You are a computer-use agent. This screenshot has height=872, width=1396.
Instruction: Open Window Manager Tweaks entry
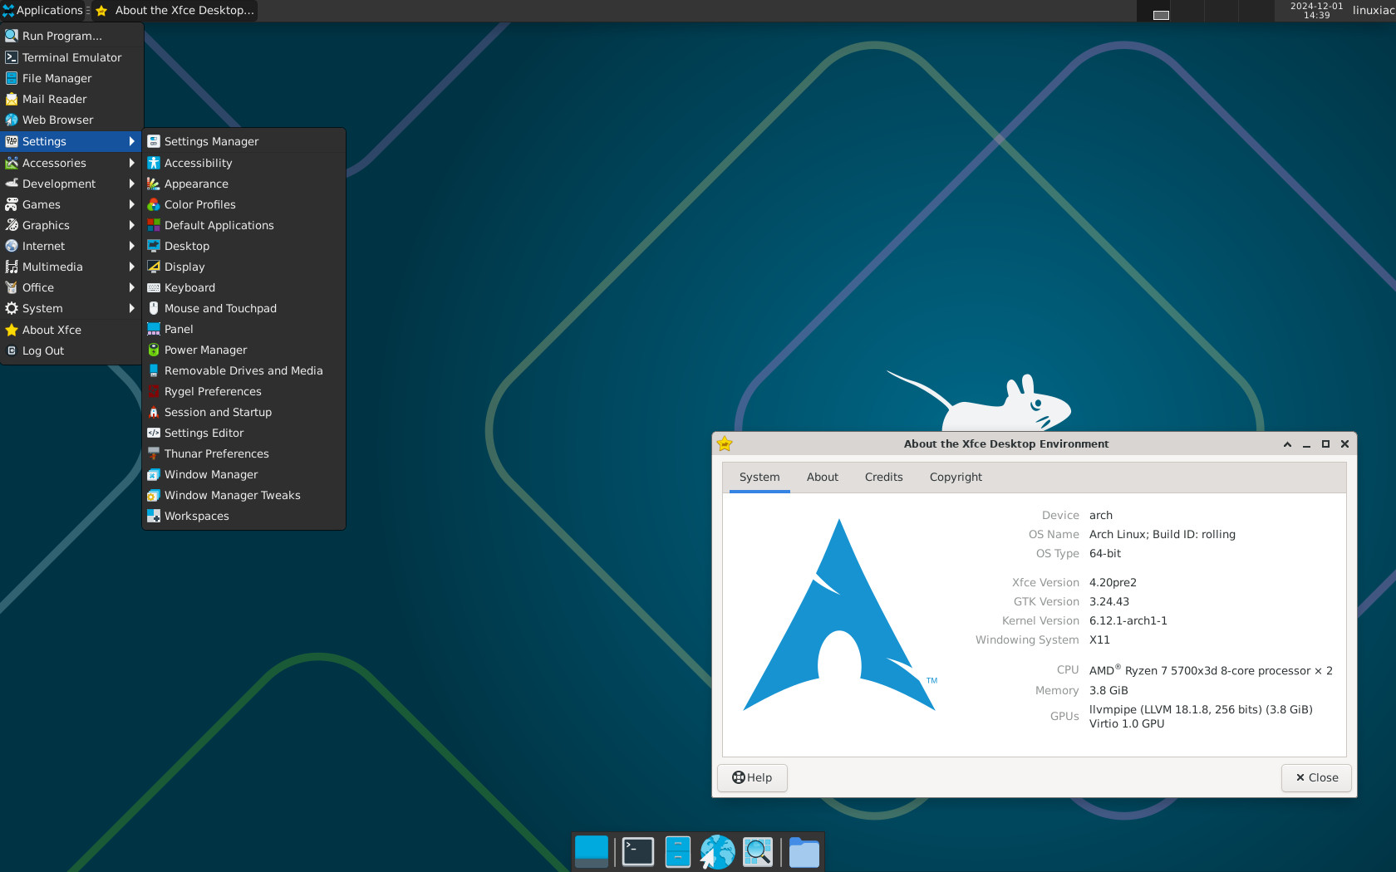[x=244, y=495]
